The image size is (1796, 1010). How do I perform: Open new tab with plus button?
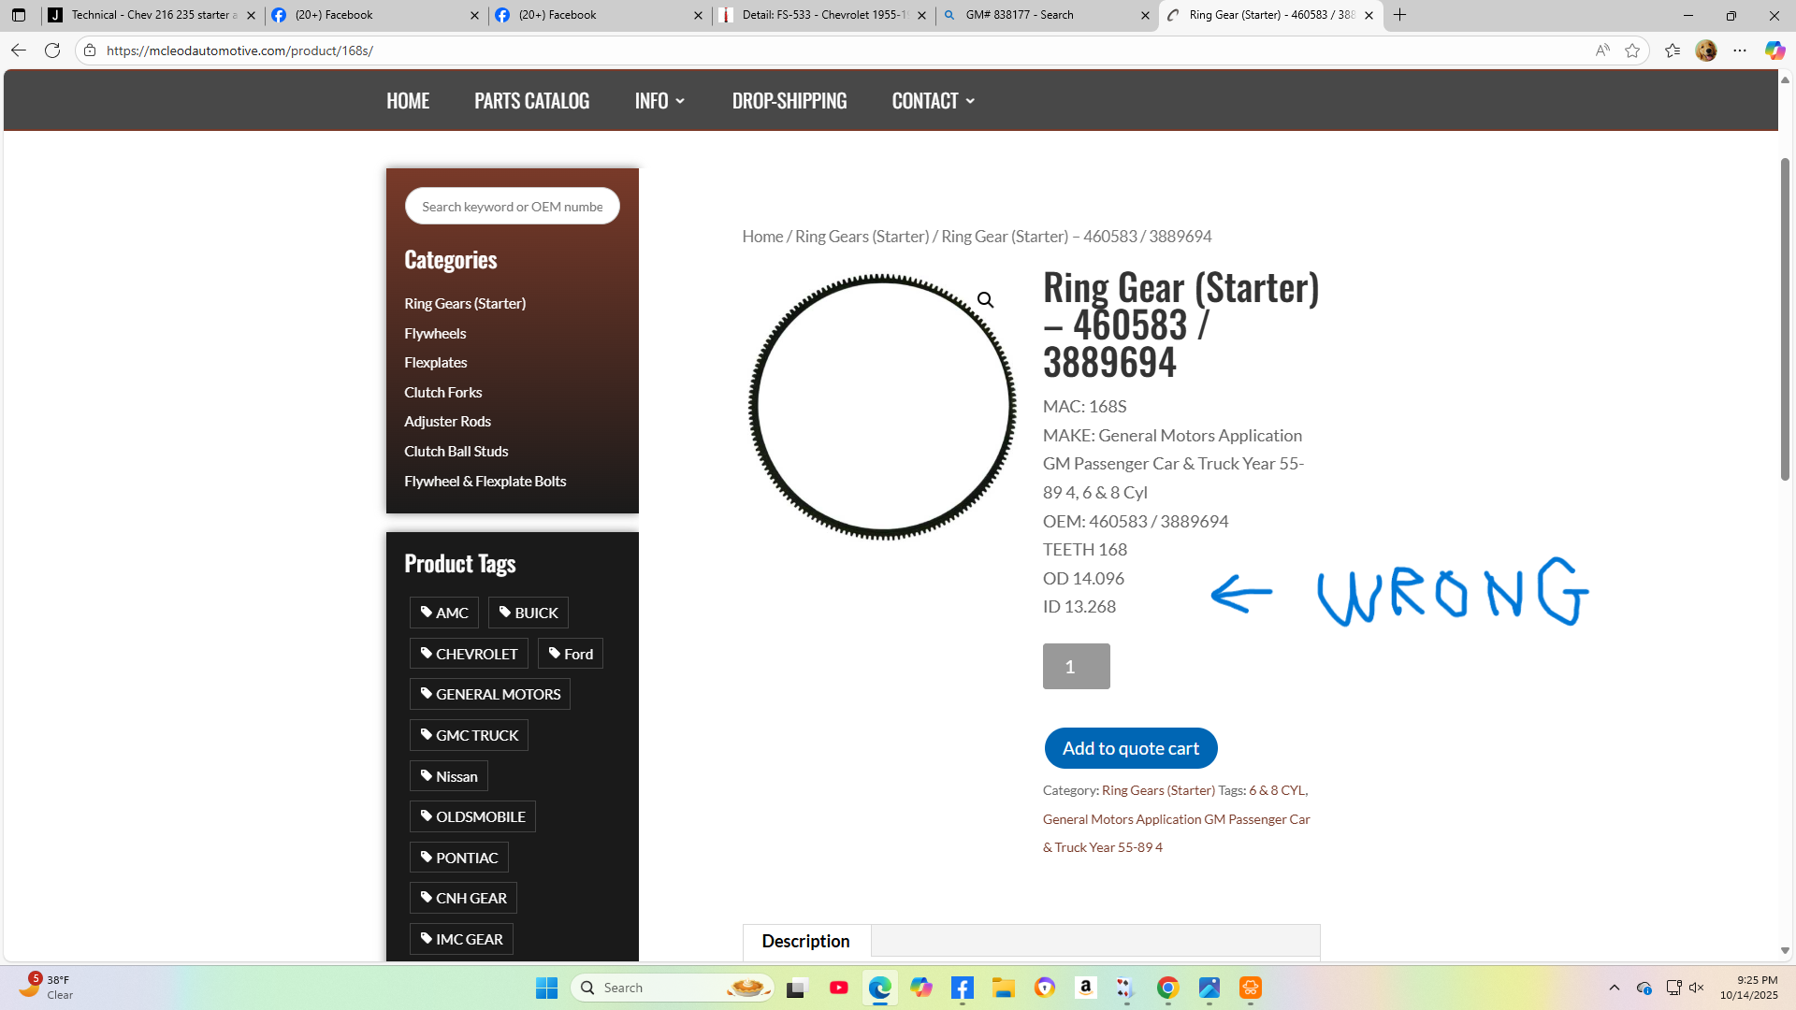click(x=1399, y=15)
